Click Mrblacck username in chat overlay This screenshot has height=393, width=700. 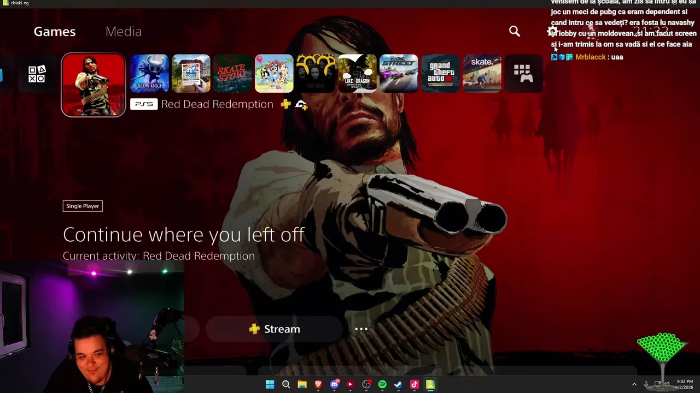[591, 57]
